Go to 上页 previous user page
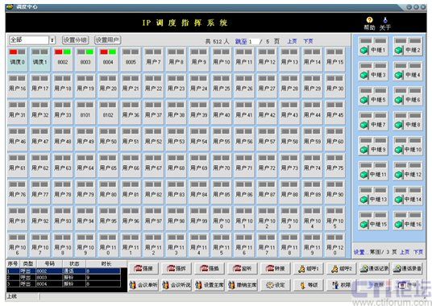The height and width of the screenshot is (306, 432). tap(292, 41)
